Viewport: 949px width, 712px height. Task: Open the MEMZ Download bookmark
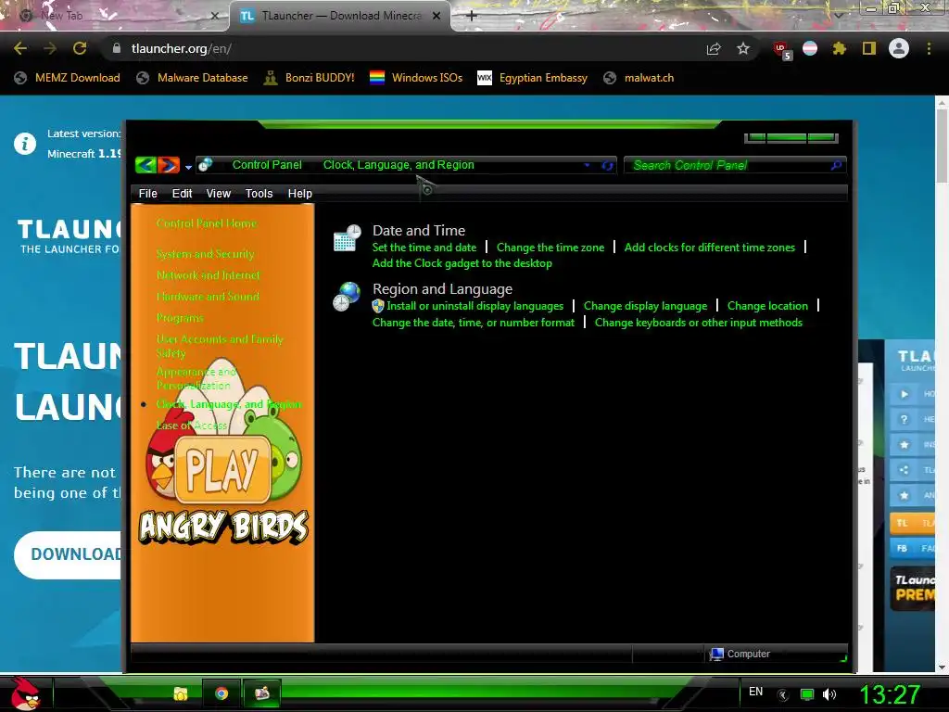(67, 78)
